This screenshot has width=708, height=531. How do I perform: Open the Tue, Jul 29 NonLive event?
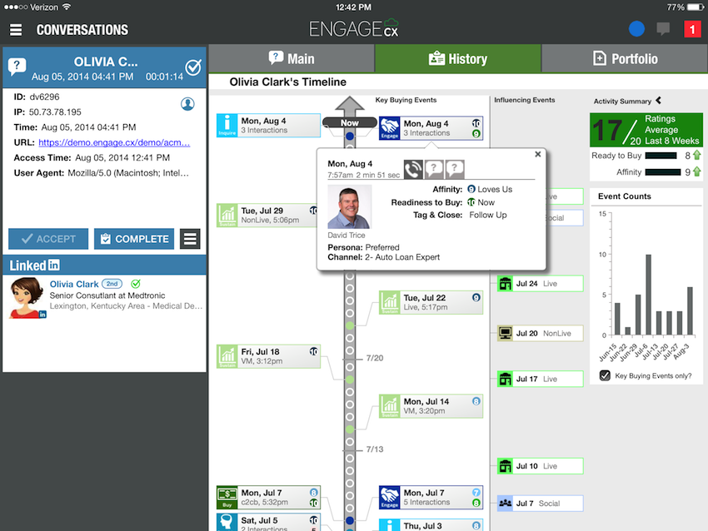[x=268, y=216]
